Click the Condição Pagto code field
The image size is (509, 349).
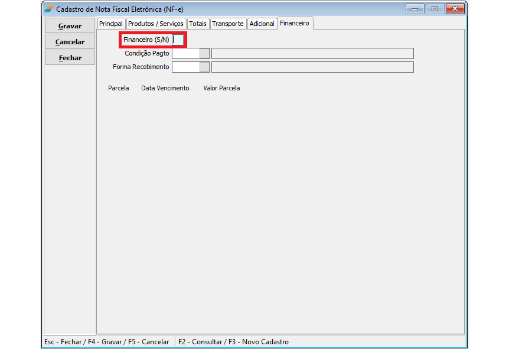pos(185,54)
